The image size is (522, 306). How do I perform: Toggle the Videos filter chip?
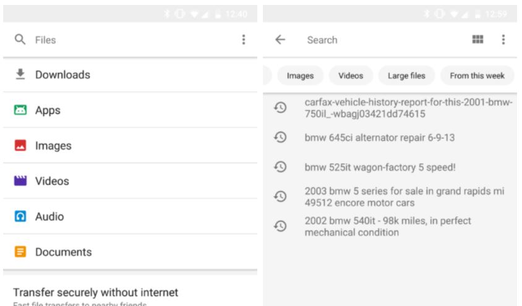pyautogui.click(x=351, y=77)
